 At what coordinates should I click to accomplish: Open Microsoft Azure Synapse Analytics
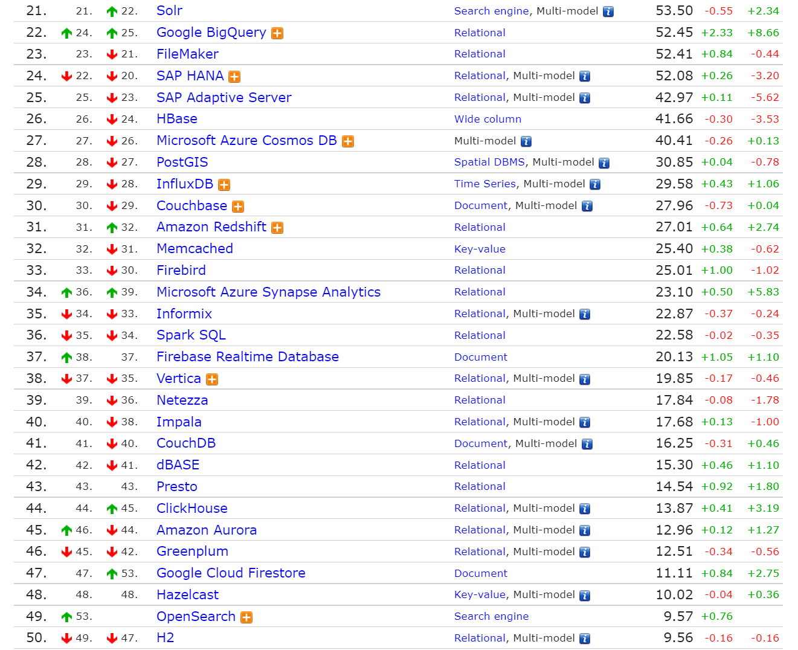coord(269,292)
